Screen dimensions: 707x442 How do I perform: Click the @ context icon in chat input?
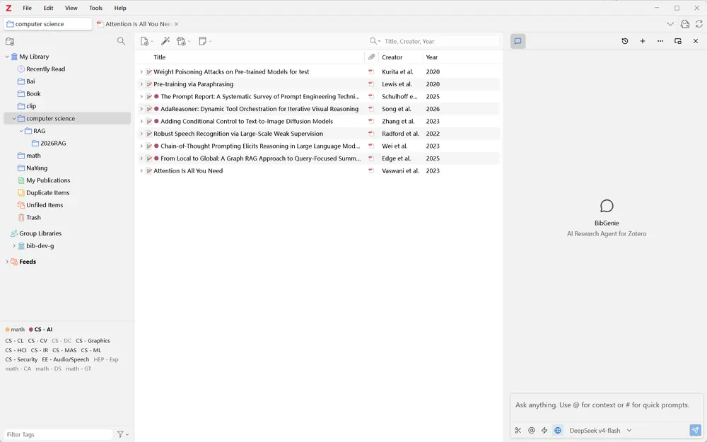[x=531, y=430]
